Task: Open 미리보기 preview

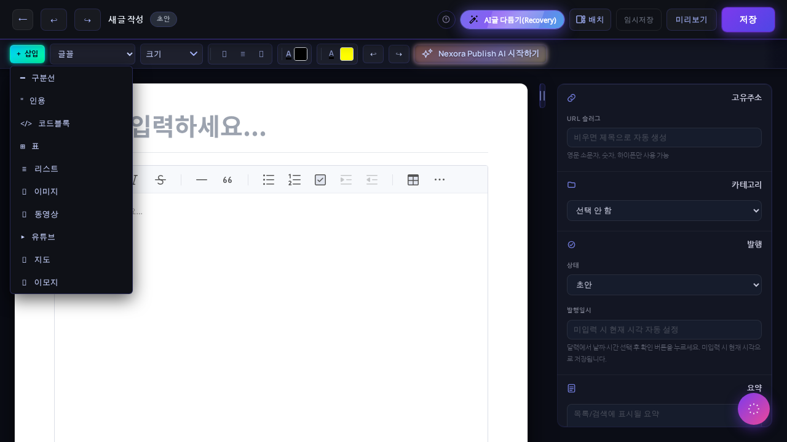Action: click(692, 20)
